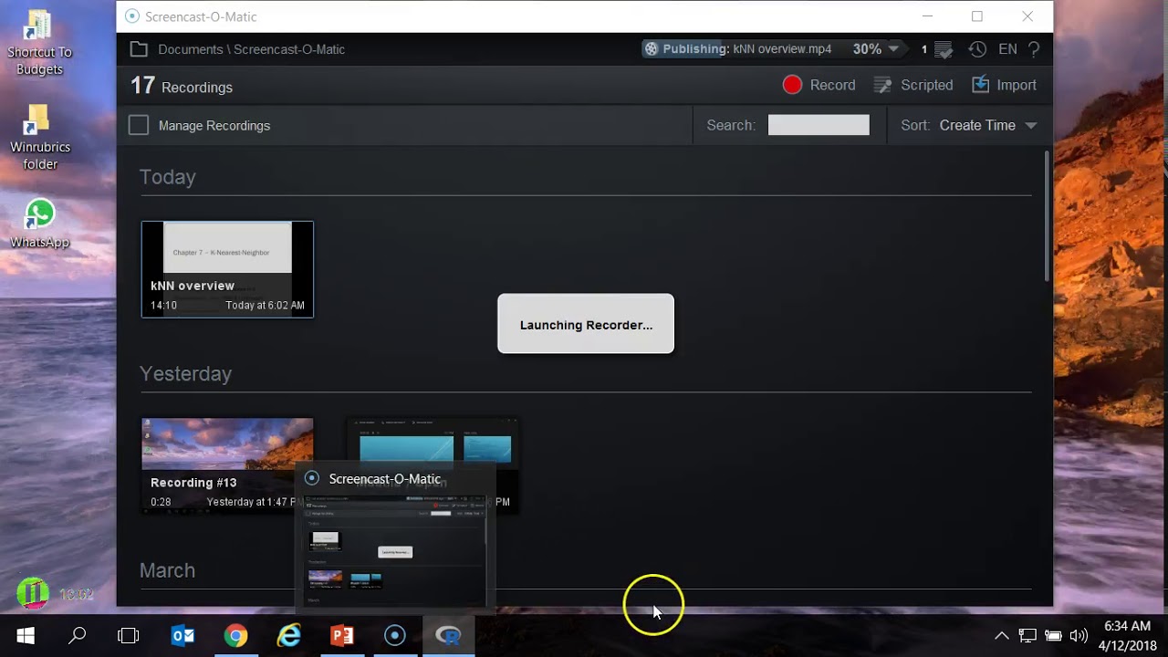This screenshot has height=657, width=1168.
Task: Open the help question mark icon
Action: 1034,49
